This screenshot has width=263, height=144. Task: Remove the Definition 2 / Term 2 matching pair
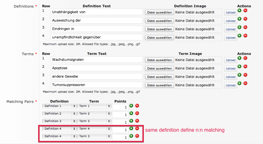[137, 113]
